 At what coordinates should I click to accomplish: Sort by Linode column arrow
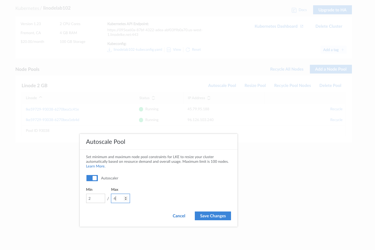40,98
